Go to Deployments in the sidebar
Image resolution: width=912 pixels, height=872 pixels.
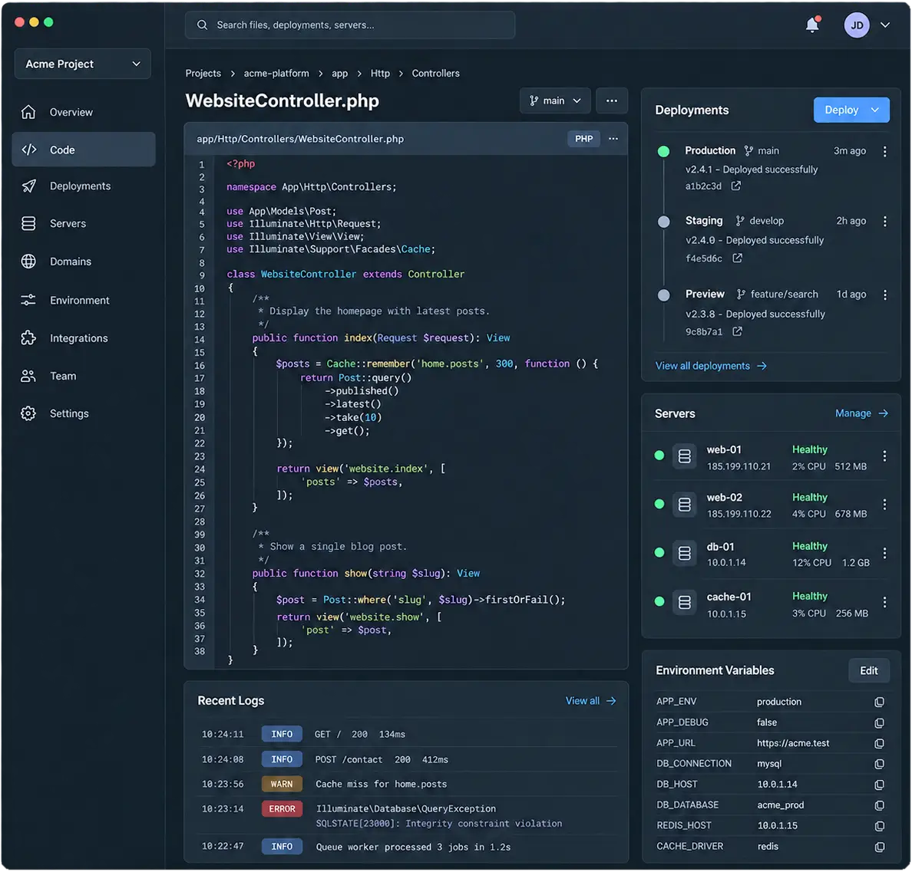coord(84,186)
